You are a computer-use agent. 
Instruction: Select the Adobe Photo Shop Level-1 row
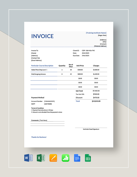tap(69, 70)
